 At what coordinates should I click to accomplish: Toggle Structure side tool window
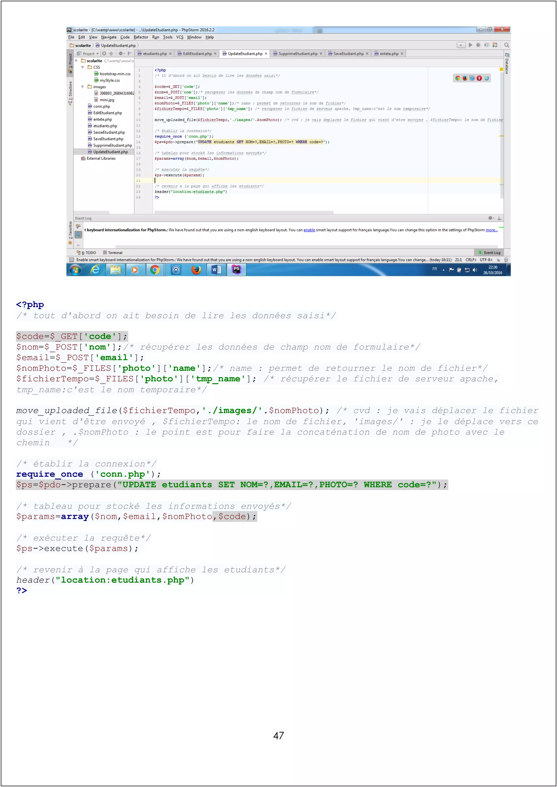coord(70,93)
